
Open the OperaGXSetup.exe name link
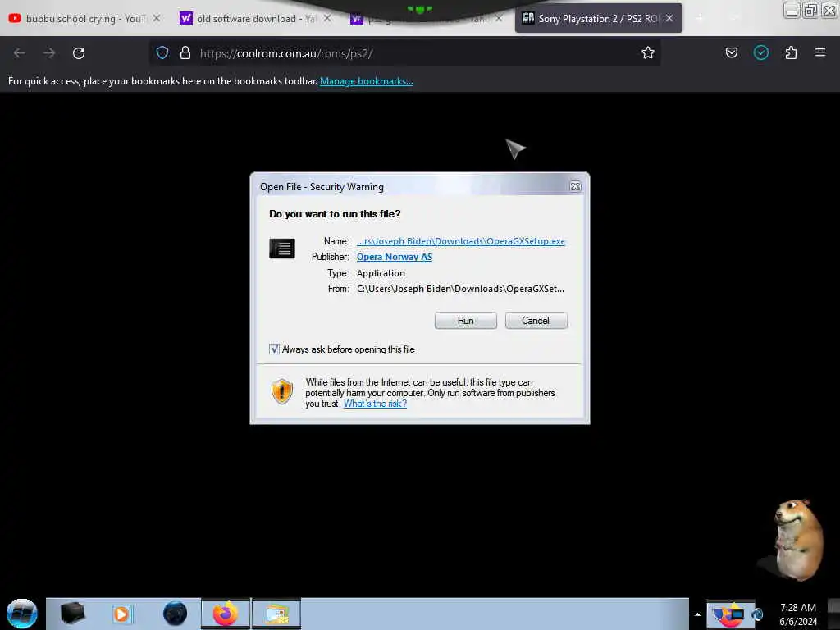click(460, 241)
